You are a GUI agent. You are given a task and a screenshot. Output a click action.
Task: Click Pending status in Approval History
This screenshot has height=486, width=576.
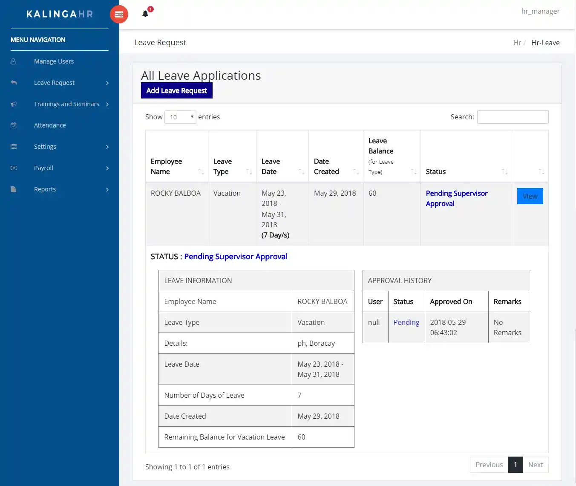click(x=406, y=322)
